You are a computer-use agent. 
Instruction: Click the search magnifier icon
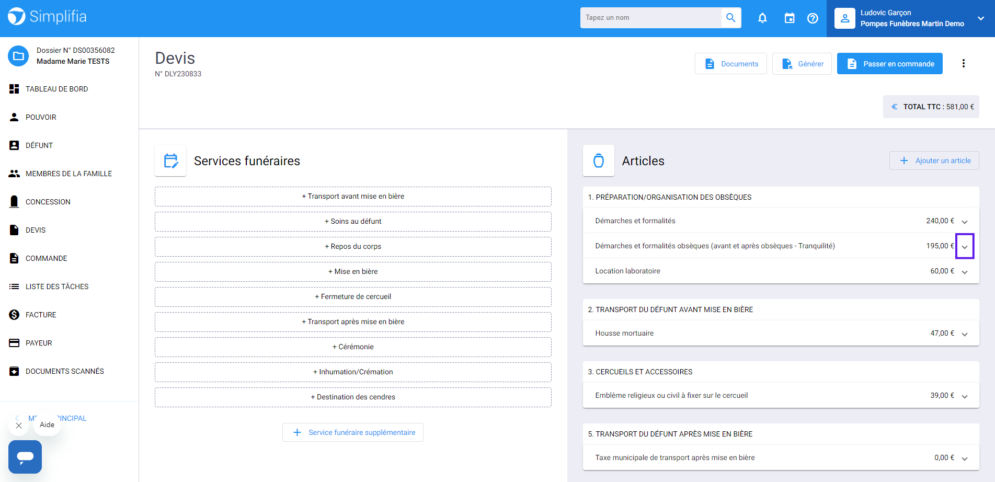click(731, 18)
